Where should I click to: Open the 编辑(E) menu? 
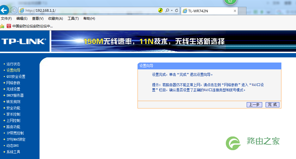click(22, 19)
